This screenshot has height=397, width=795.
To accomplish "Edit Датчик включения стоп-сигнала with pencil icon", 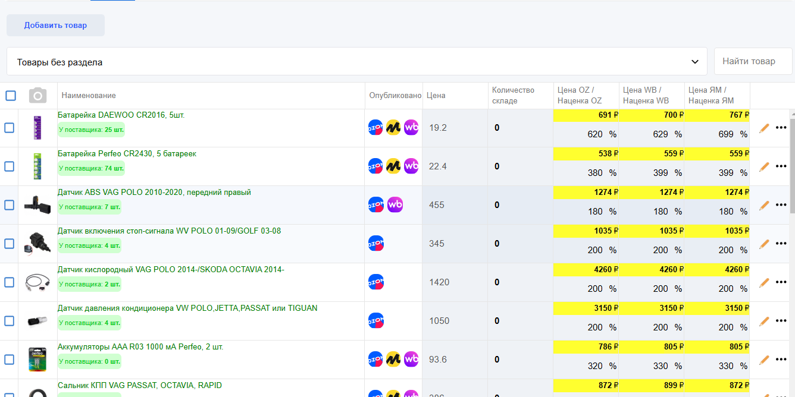I will coord(764,244).
